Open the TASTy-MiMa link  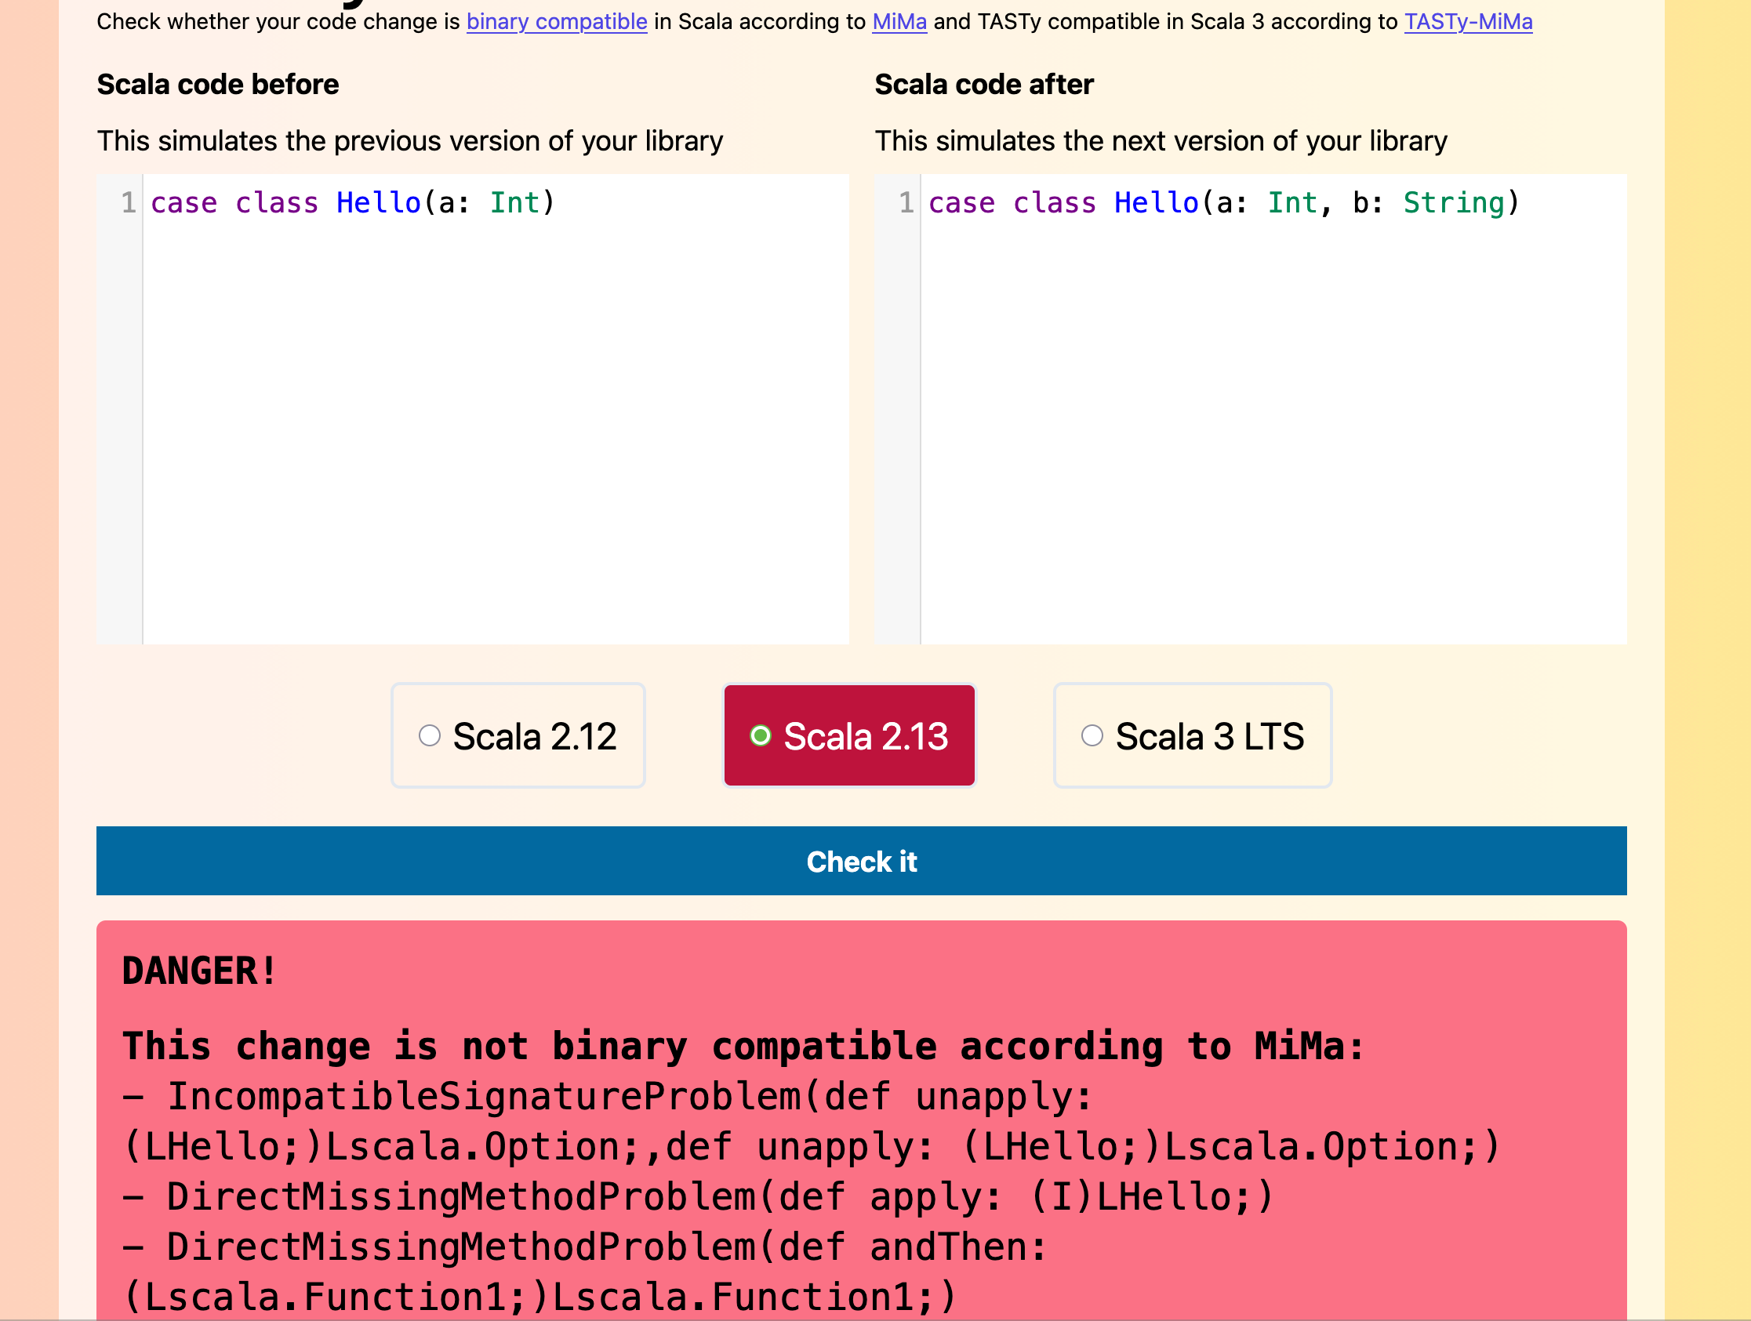click(1468, 21)
